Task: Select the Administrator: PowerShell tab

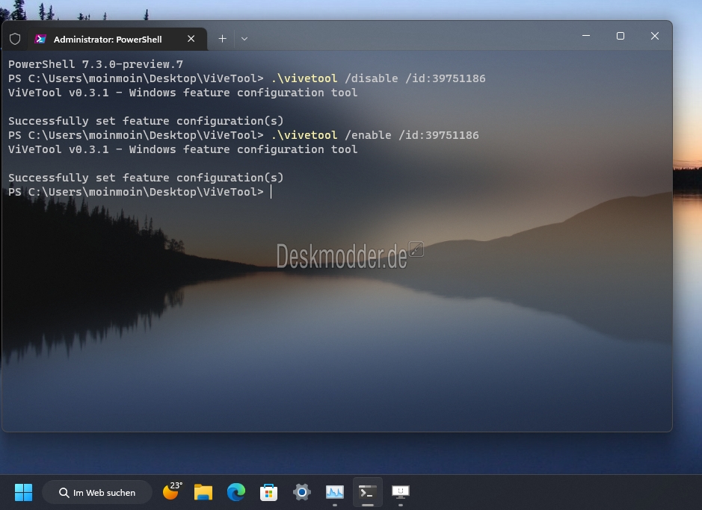Action: tap(117, 40)
